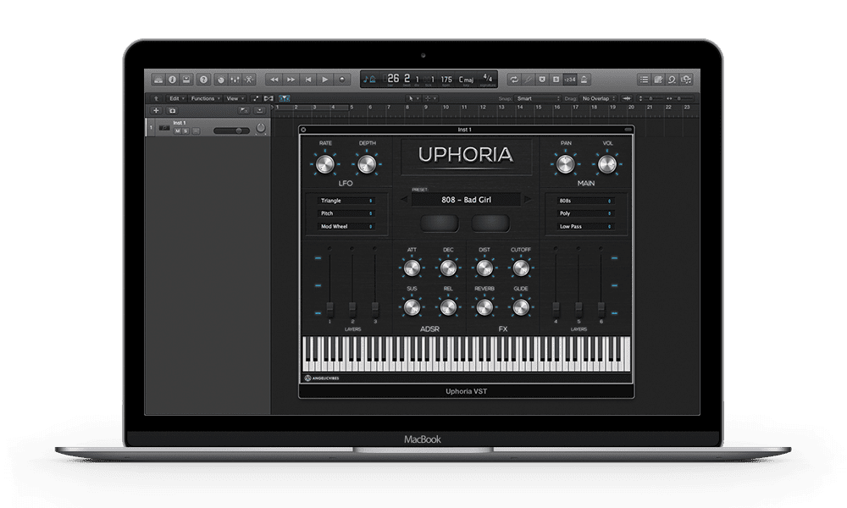Click the Record transport button
This screenshot has height=508, width=847.
point(341,80)
